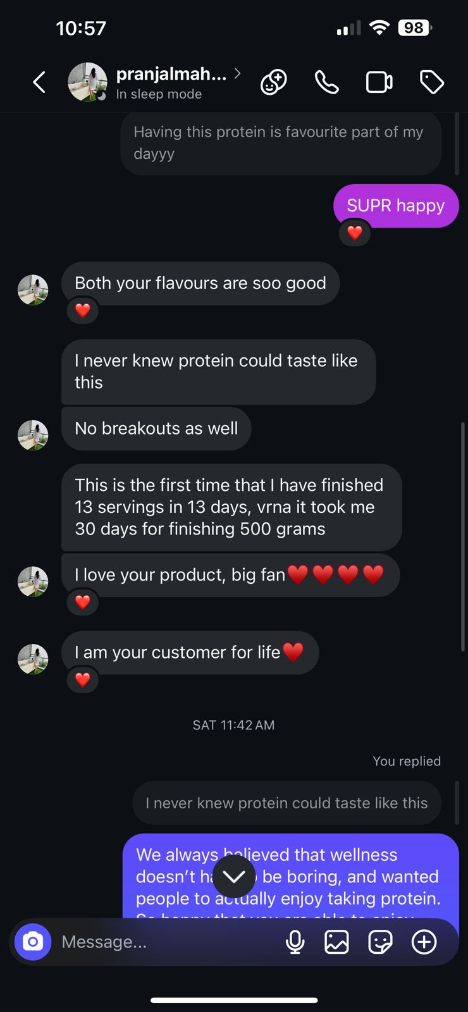This screenshot has width=468, height=1012.
Task: Tap the header profile picture
Action: pyautogui.click(x=87, y=82)
